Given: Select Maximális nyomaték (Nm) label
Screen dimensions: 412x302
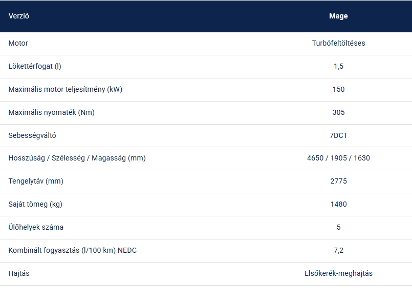Looking at the screenshot, I should coord(52,112).
